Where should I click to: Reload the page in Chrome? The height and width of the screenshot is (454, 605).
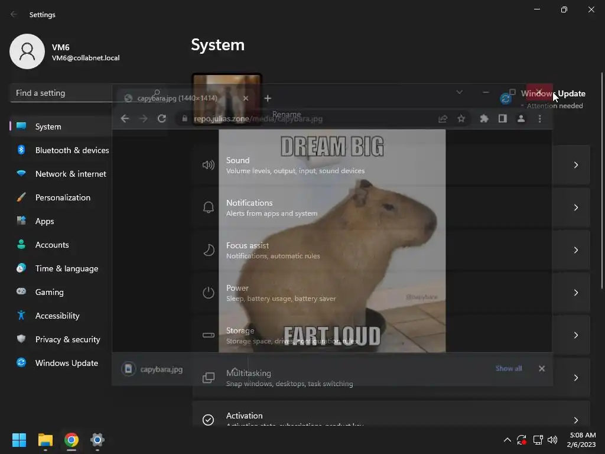point(162,118)
